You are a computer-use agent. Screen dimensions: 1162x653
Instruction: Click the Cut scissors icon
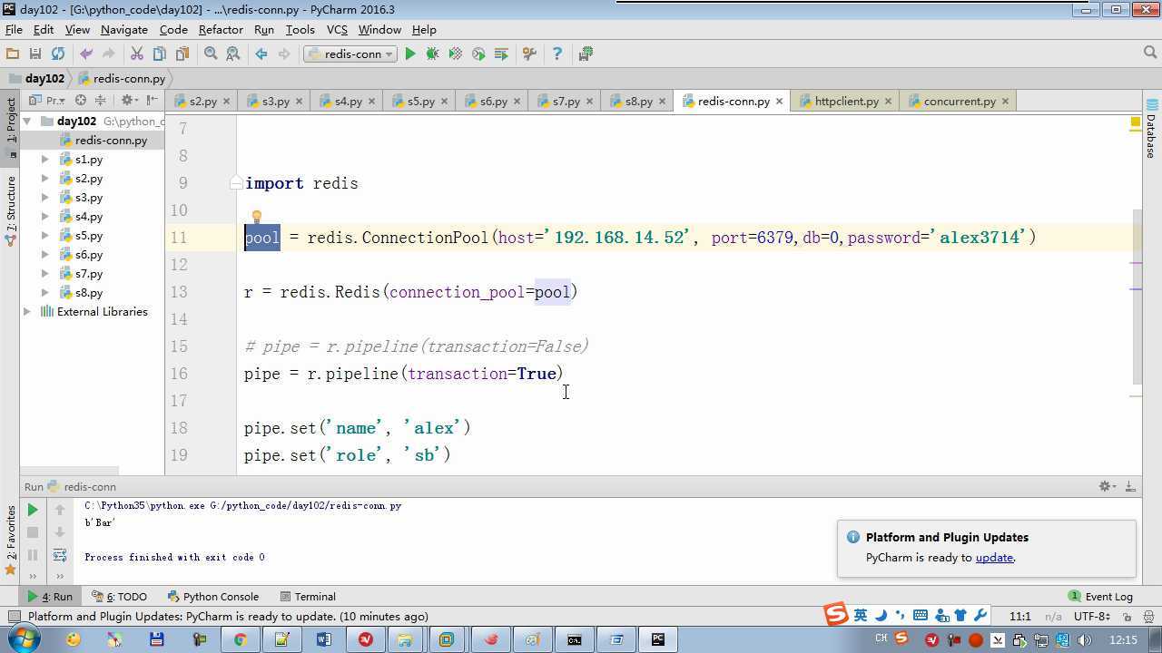137,54
